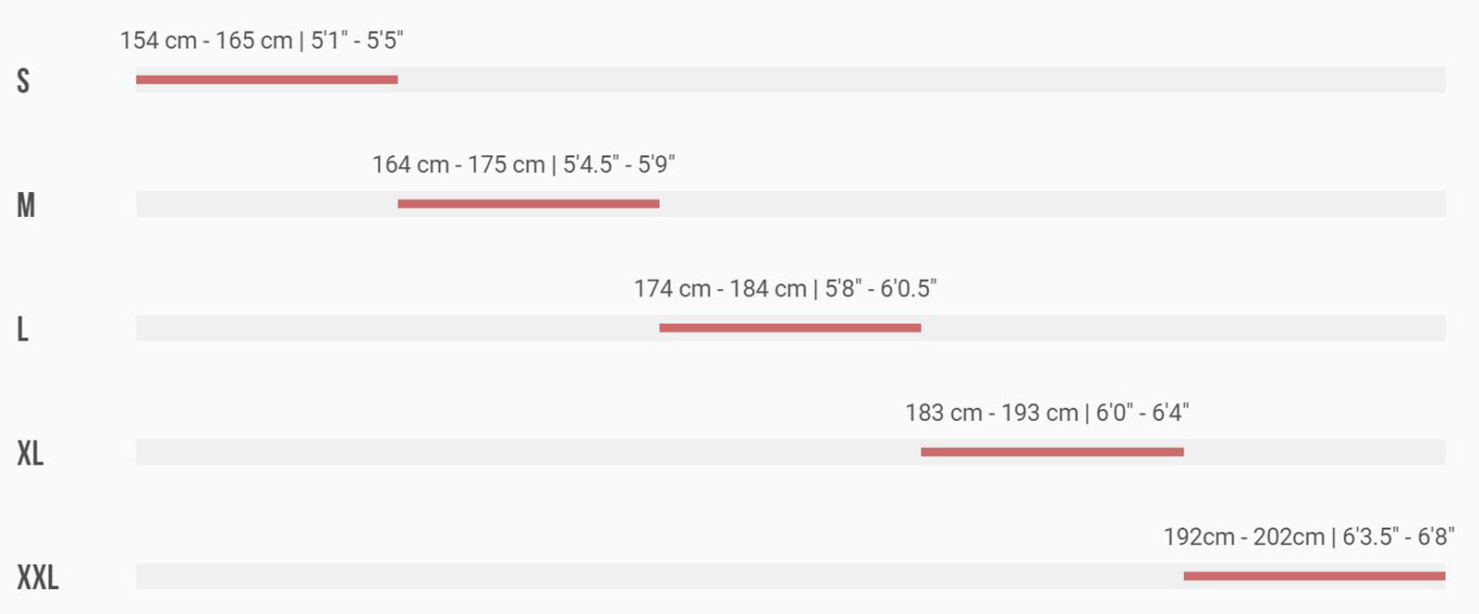This screenshot has width=1479, height=614.
Task: Click the red bar in L row
Action: (790, 328)
